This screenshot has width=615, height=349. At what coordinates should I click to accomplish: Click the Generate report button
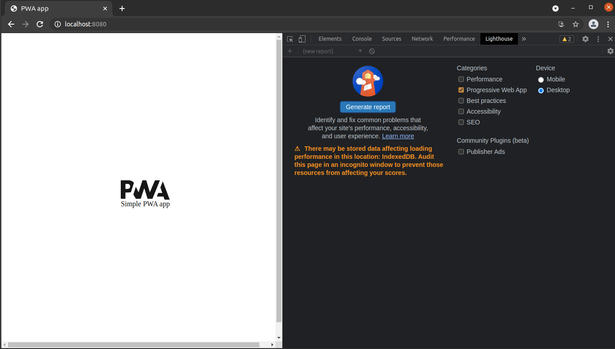pos(368,107)
